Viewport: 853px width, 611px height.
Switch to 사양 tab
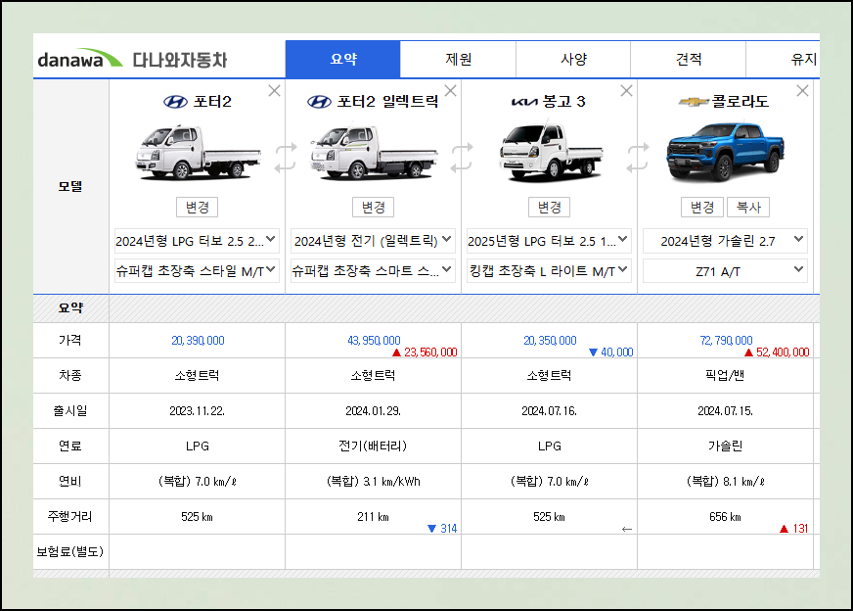[x=573, y=59]
